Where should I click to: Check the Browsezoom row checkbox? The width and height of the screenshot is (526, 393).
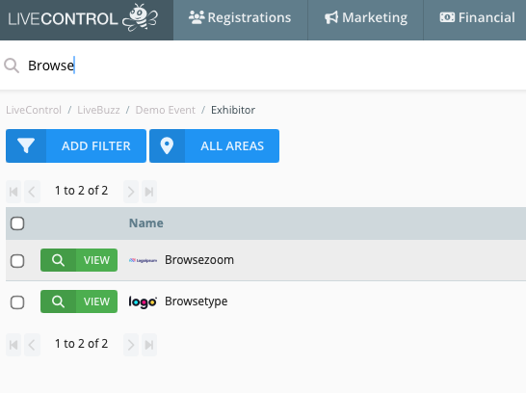[x=17, y=261]
